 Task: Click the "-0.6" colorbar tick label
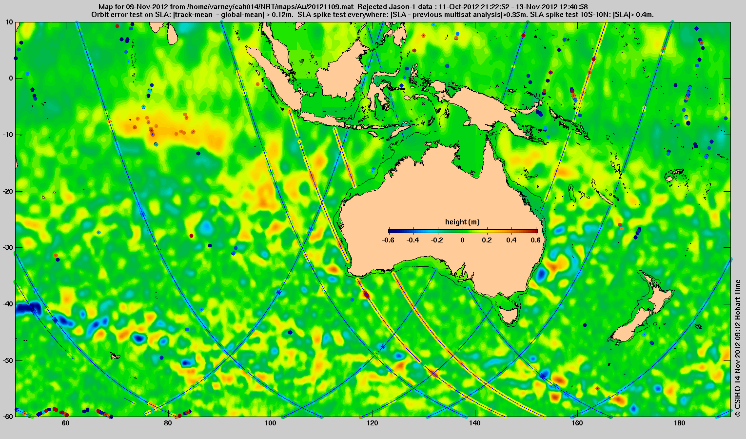point(389,240)
